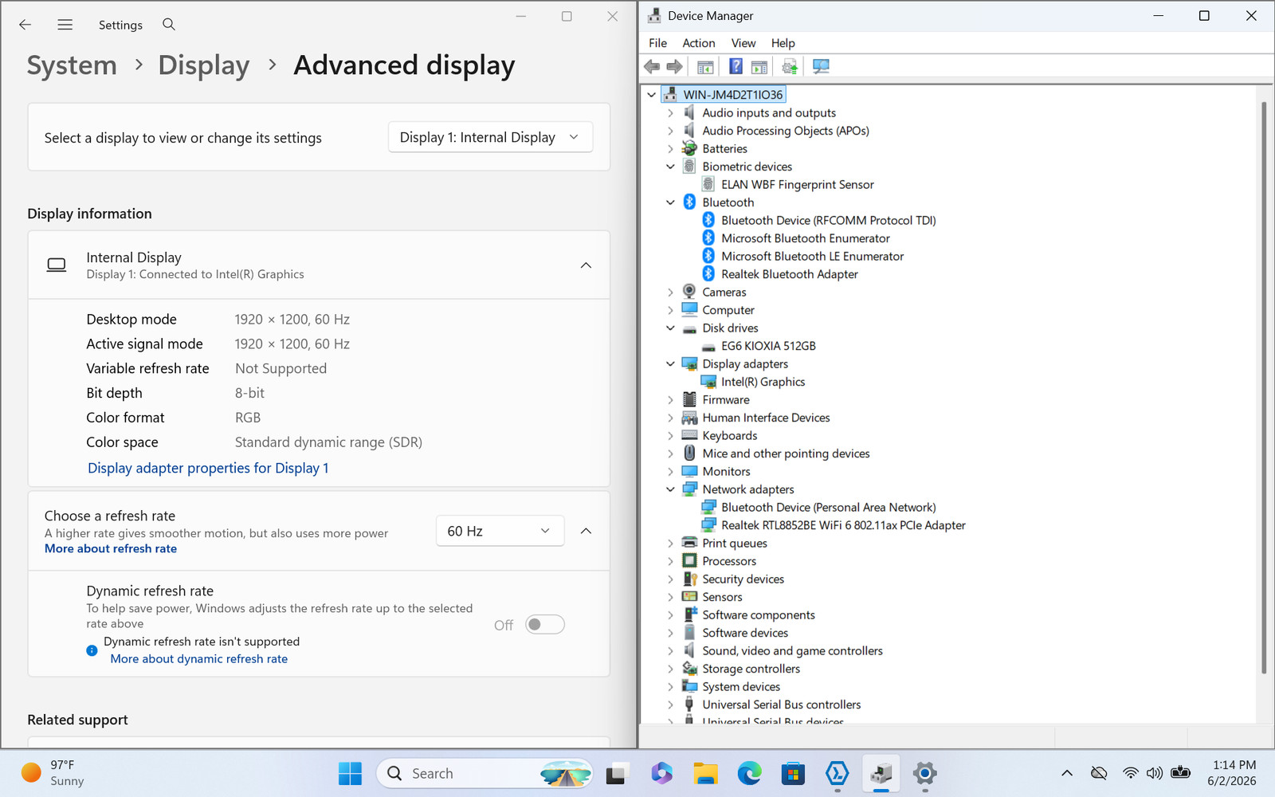
Task: Launch Copilot from the taskbar
Action: tap(661, 773)
